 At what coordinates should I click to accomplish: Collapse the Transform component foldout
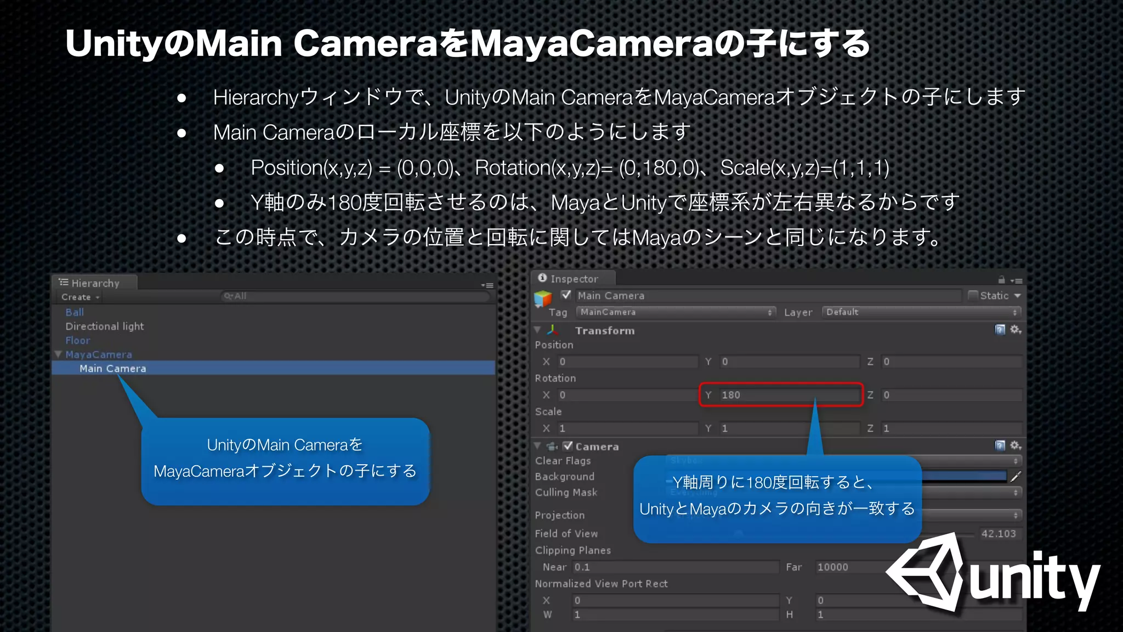point(538,330)
